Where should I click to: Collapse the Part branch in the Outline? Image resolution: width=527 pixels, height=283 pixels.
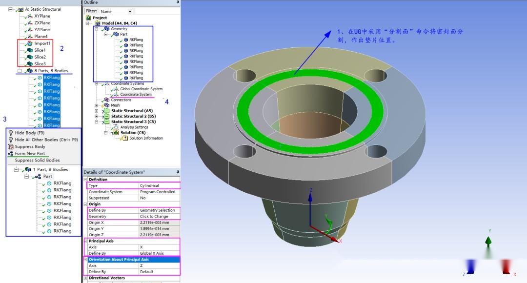[105, 34]
